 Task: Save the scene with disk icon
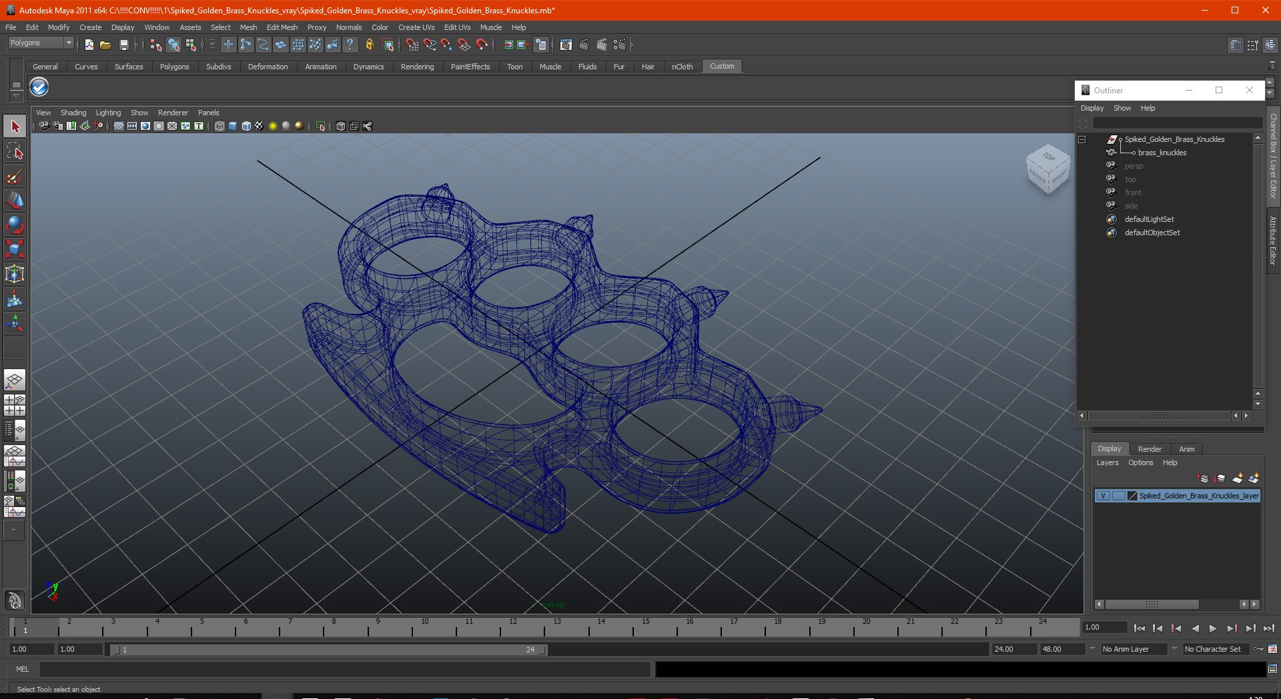point(123,45)
